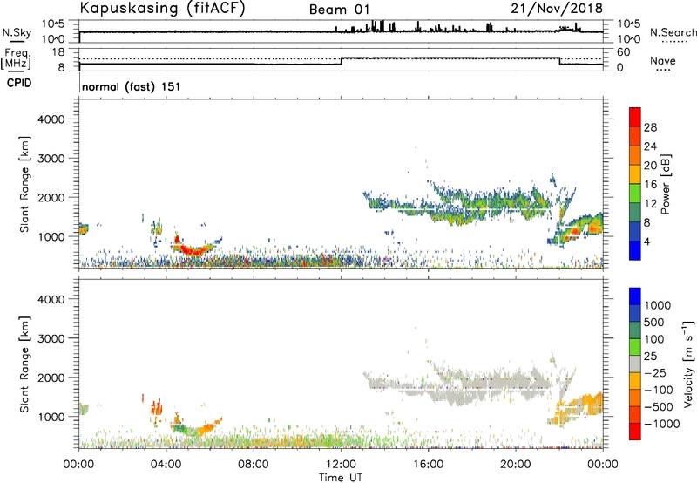Click the '16' label on power colorbar
The image size is (697, 483).
pos(650,185)
